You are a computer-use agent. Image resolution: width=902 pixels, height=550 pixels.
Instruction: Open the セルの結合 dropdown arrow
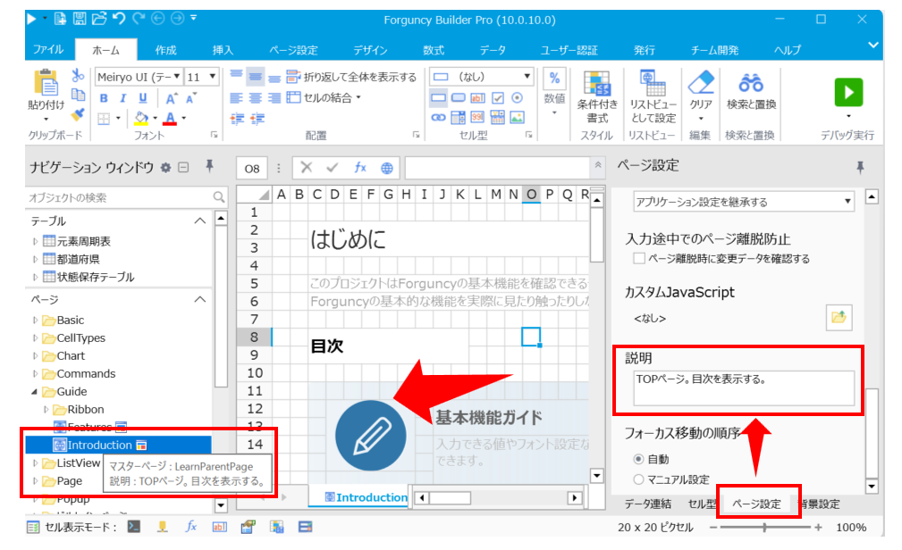(x=358, y=97)
